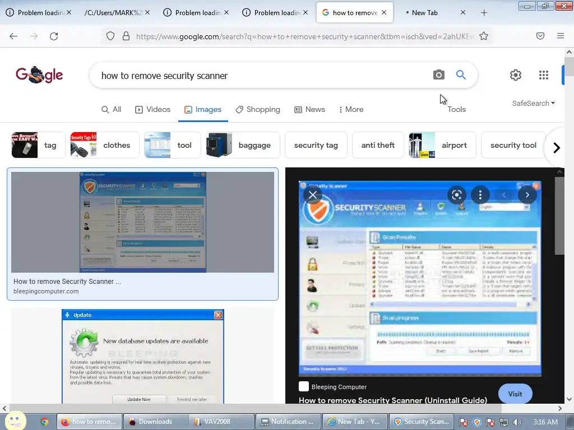Open the large Security Scanner preview image

click(420, 279)
